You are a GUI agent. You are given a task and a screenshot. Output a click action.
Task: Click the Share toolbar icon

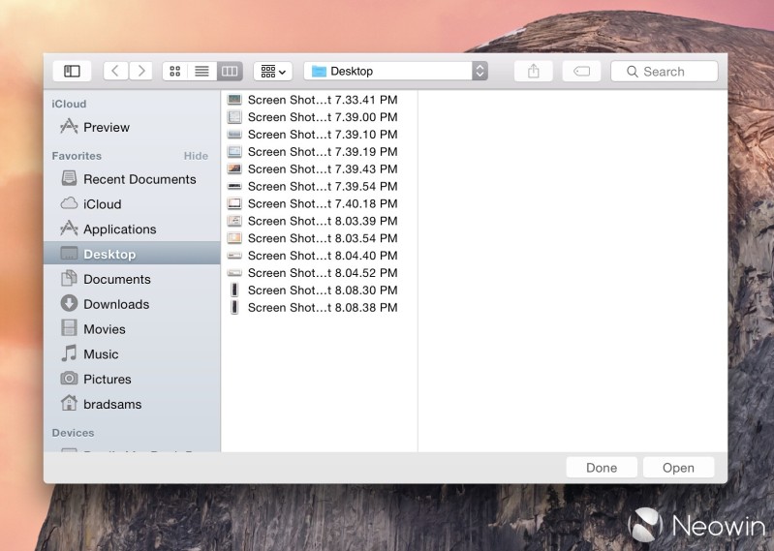point(533,71)
